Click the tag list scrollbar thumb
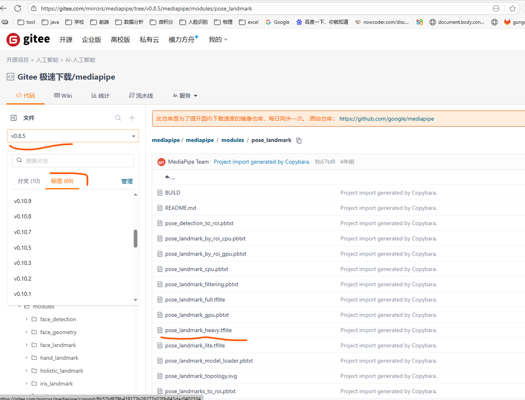Screen dimensions: 525x400 pos(135,239)
